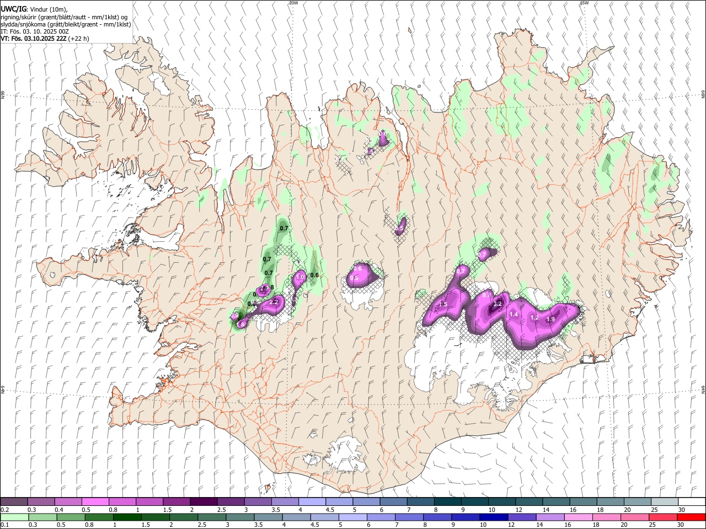This screenshot has width=706, height=529.
Task: Click the '0.2' label under the snow legend
Action: (x=4, y=510)
